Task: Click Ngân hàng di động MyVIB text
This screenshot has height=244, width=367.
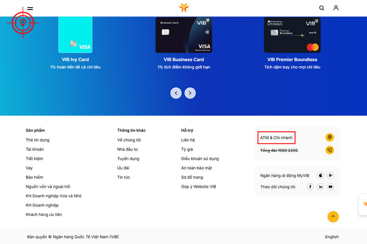Action: pos(284,176)
